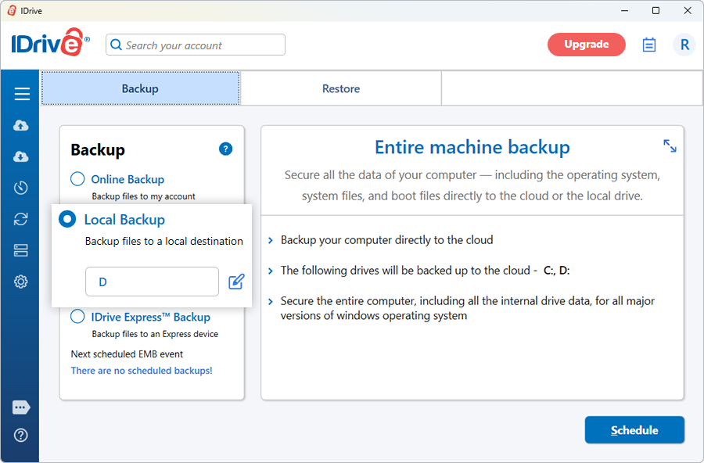The image size is (704, 463).
Task: Click the Schedule button
Action: coord(634,430)
